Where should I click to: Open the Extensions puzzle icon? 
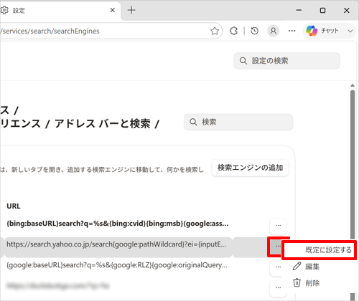click(233, 31)
